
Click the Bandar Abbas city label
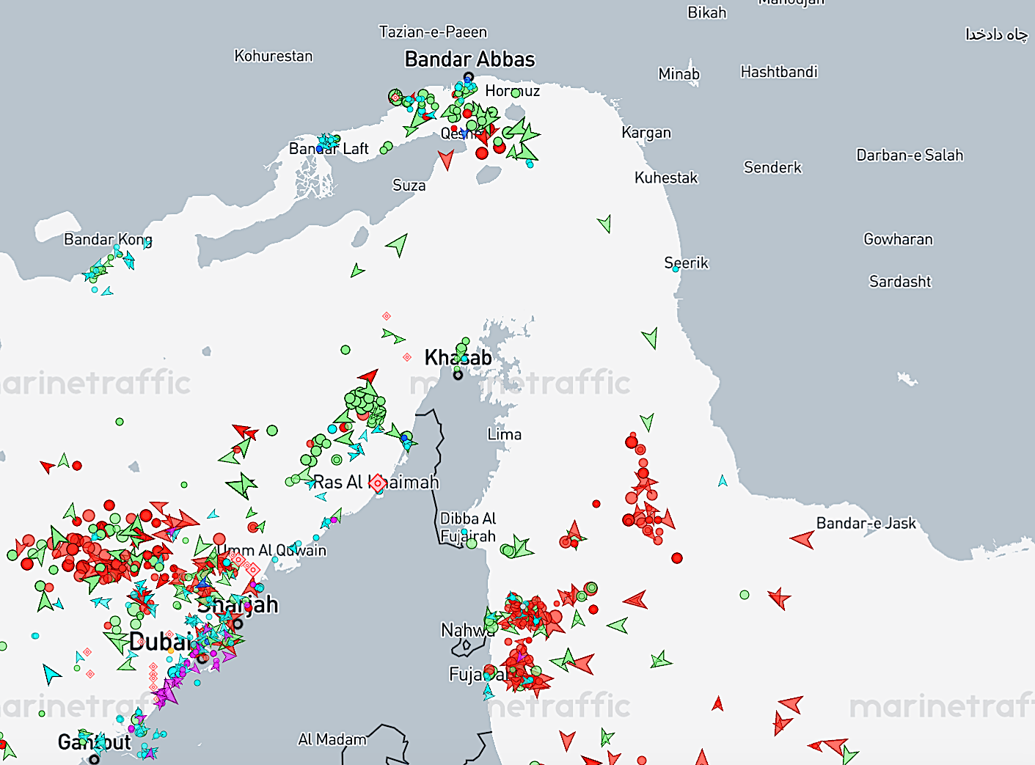[469, 59]
